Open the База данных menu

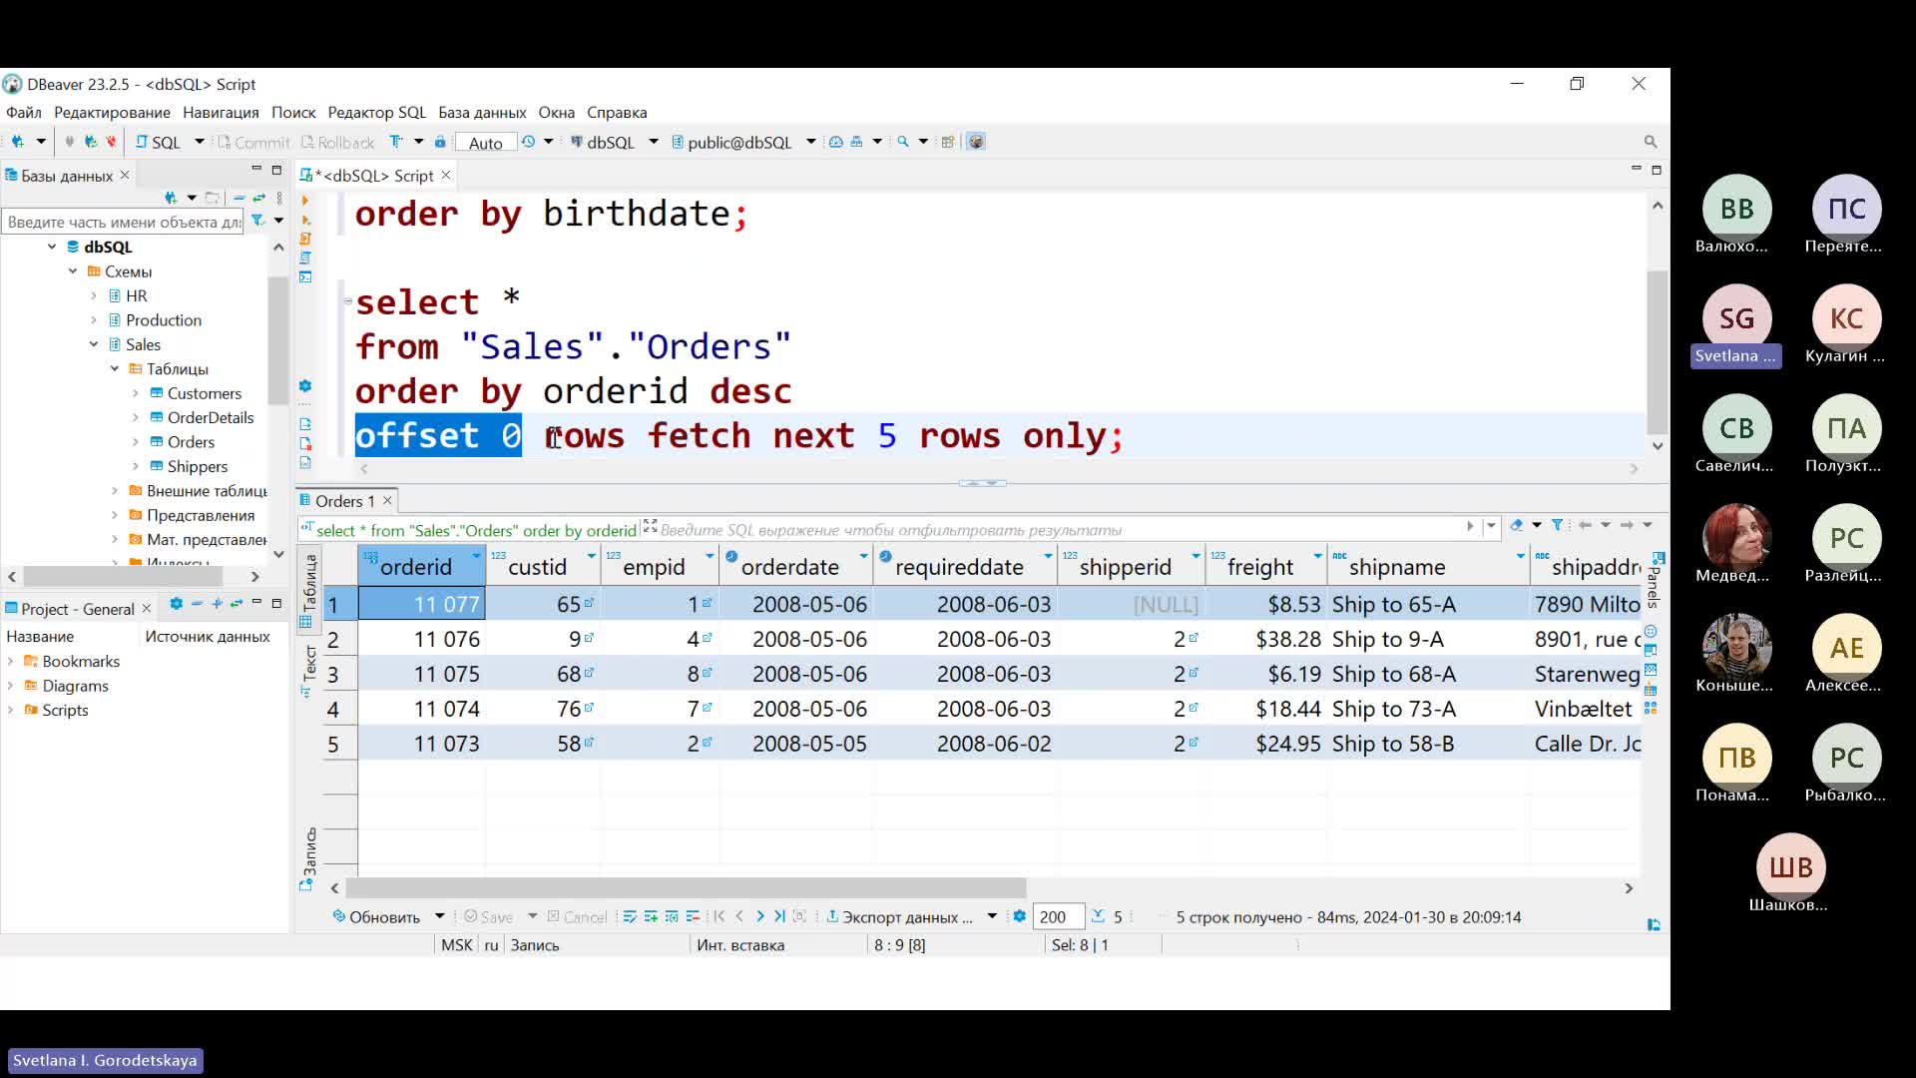click(482, 113)
